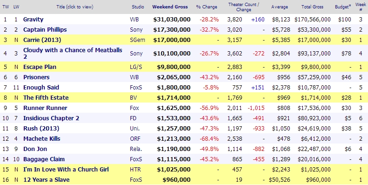Click the Studio column header

(138, 7)
